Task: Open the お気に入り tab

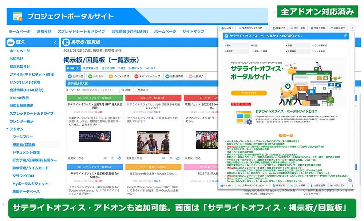Action: click(135, 68)
